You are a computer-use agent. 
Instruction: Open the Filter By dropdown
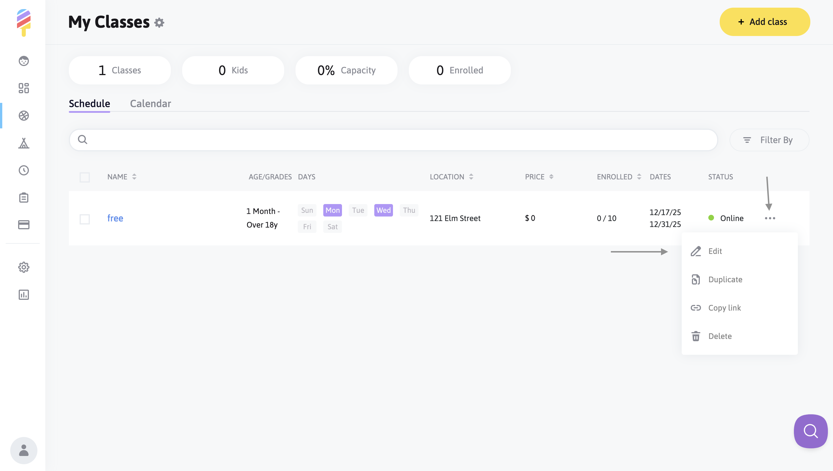click(769, 140)
